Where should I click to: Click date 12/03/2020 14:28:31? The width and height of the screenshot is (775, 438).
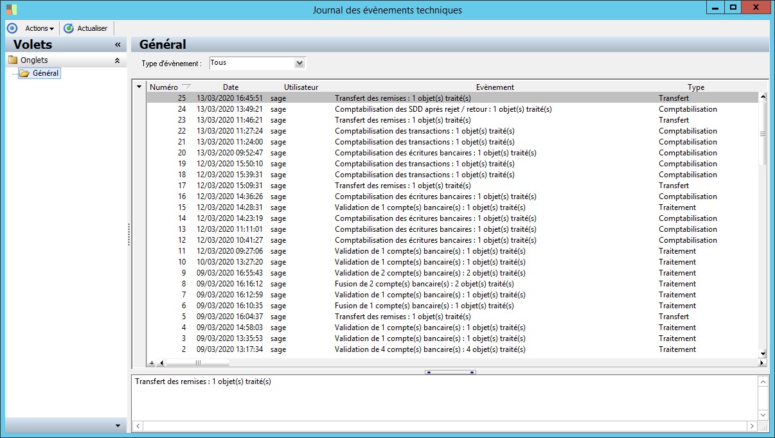click(x=229, y=207)
